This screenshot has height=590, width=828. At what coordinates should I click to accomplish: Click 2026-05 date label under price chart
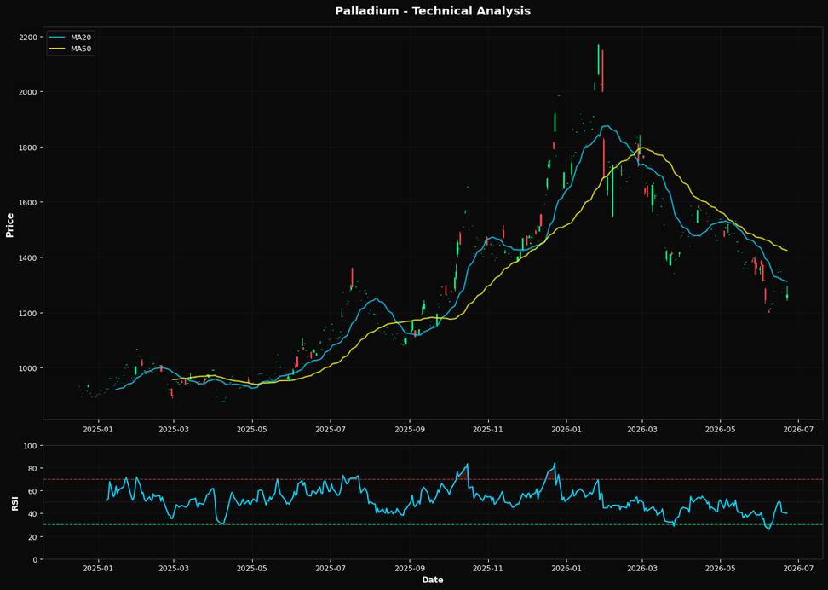pyautogui.click(x=721, y=430)
